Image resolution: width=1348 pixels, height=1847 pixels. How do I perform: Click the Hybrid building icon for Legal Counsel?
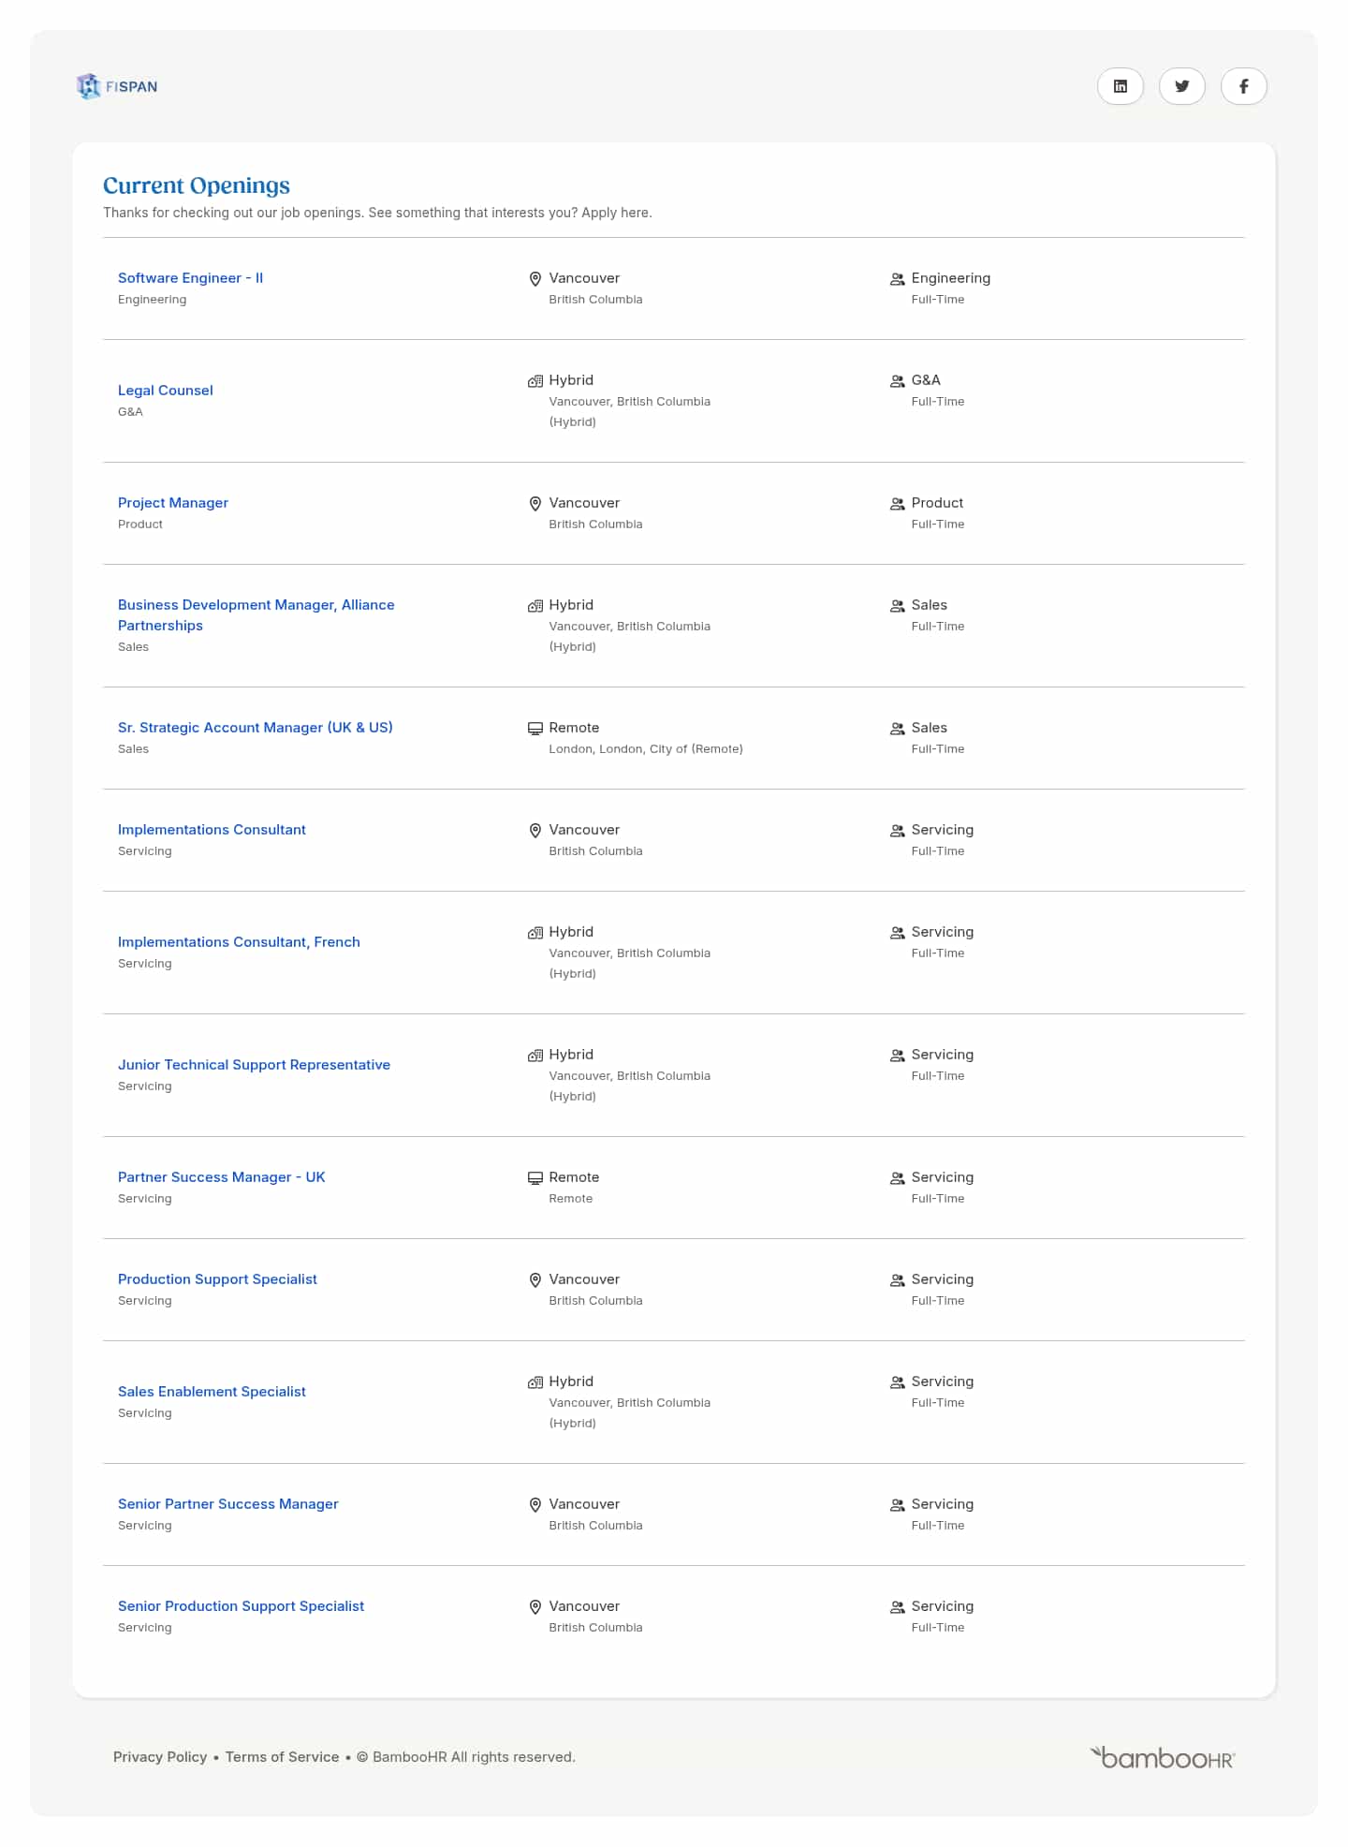coord(535,381)
